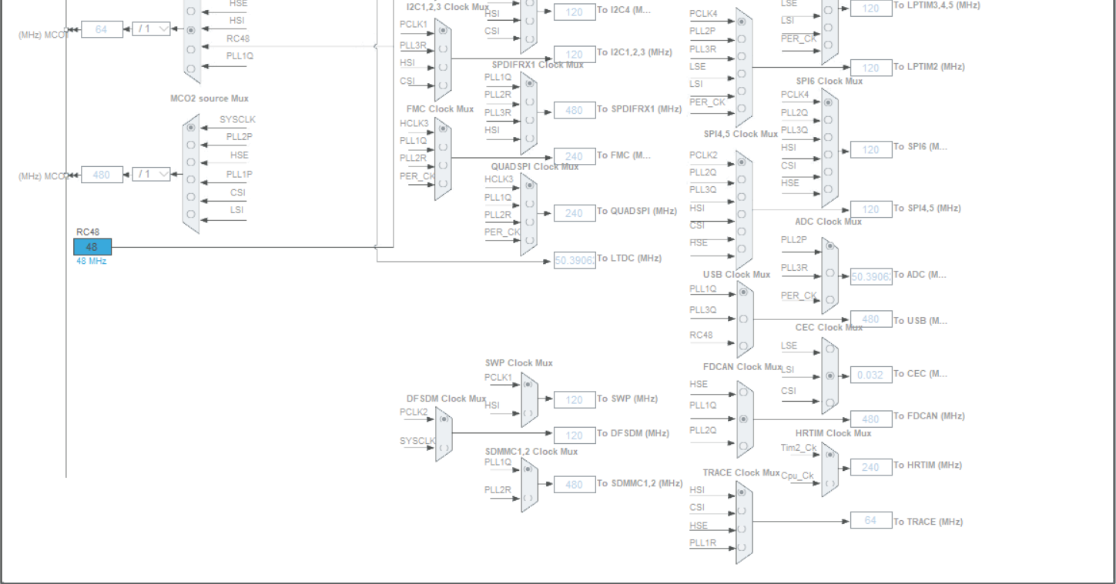Enable LSI source in CEC Clock Mux

(x=828, y=375)
